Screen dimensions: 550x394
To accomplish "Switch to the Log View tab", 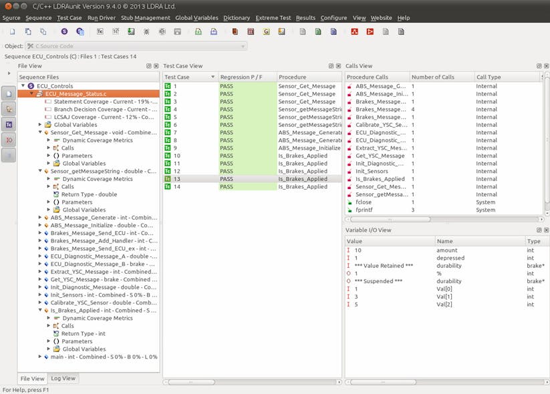I will point(63,378).
